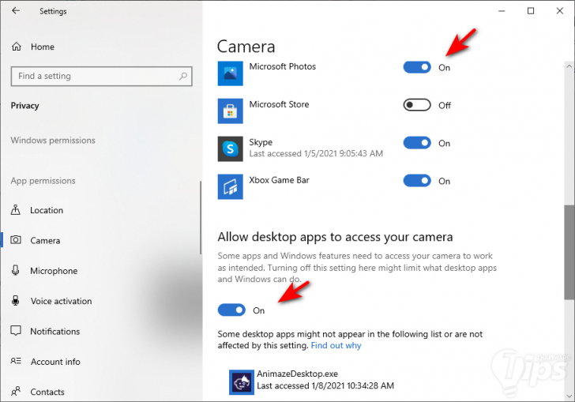Click the App permissions heading
575x402 pixels.
point(43,180)
